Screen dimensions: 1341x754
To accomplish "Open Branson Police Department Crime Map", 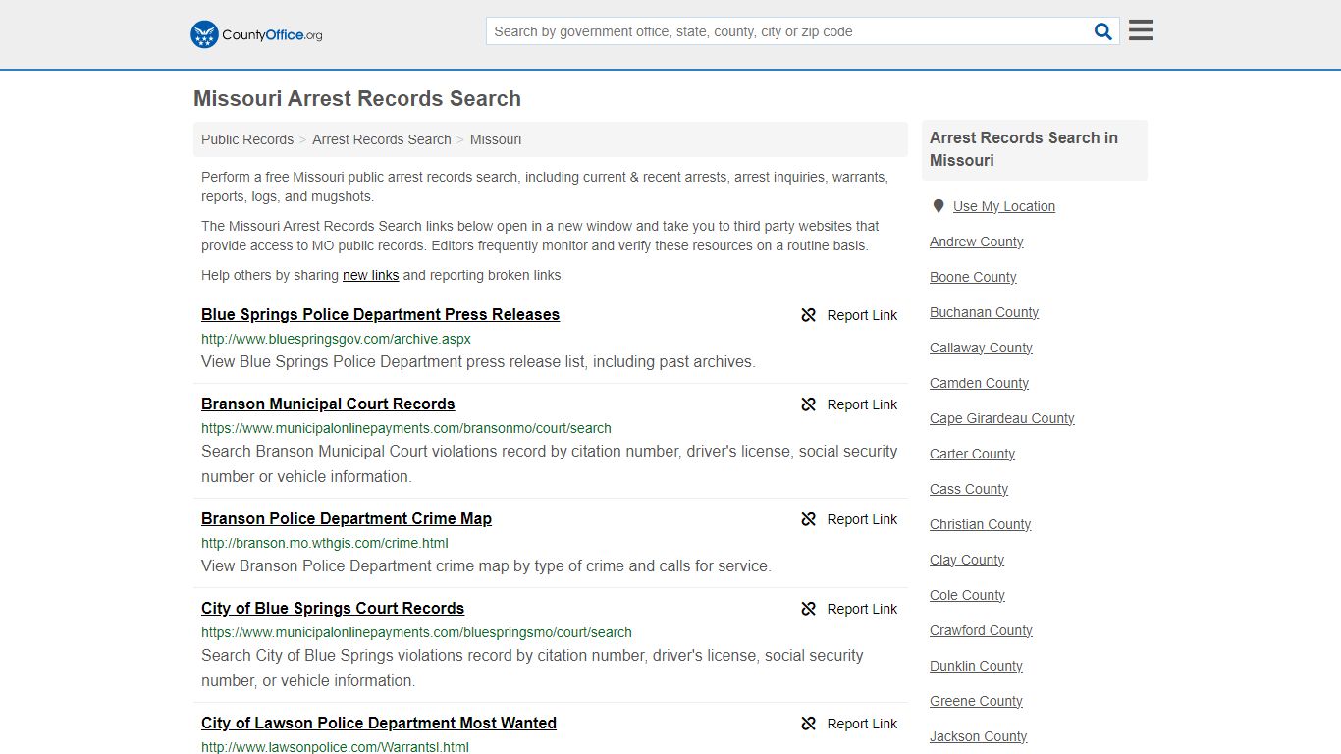I will coord(347,518).
